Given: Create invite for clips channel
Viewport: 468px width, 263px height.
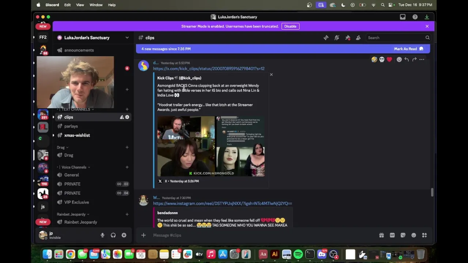Looking at the screenshot, I should (x=122, y=117).
